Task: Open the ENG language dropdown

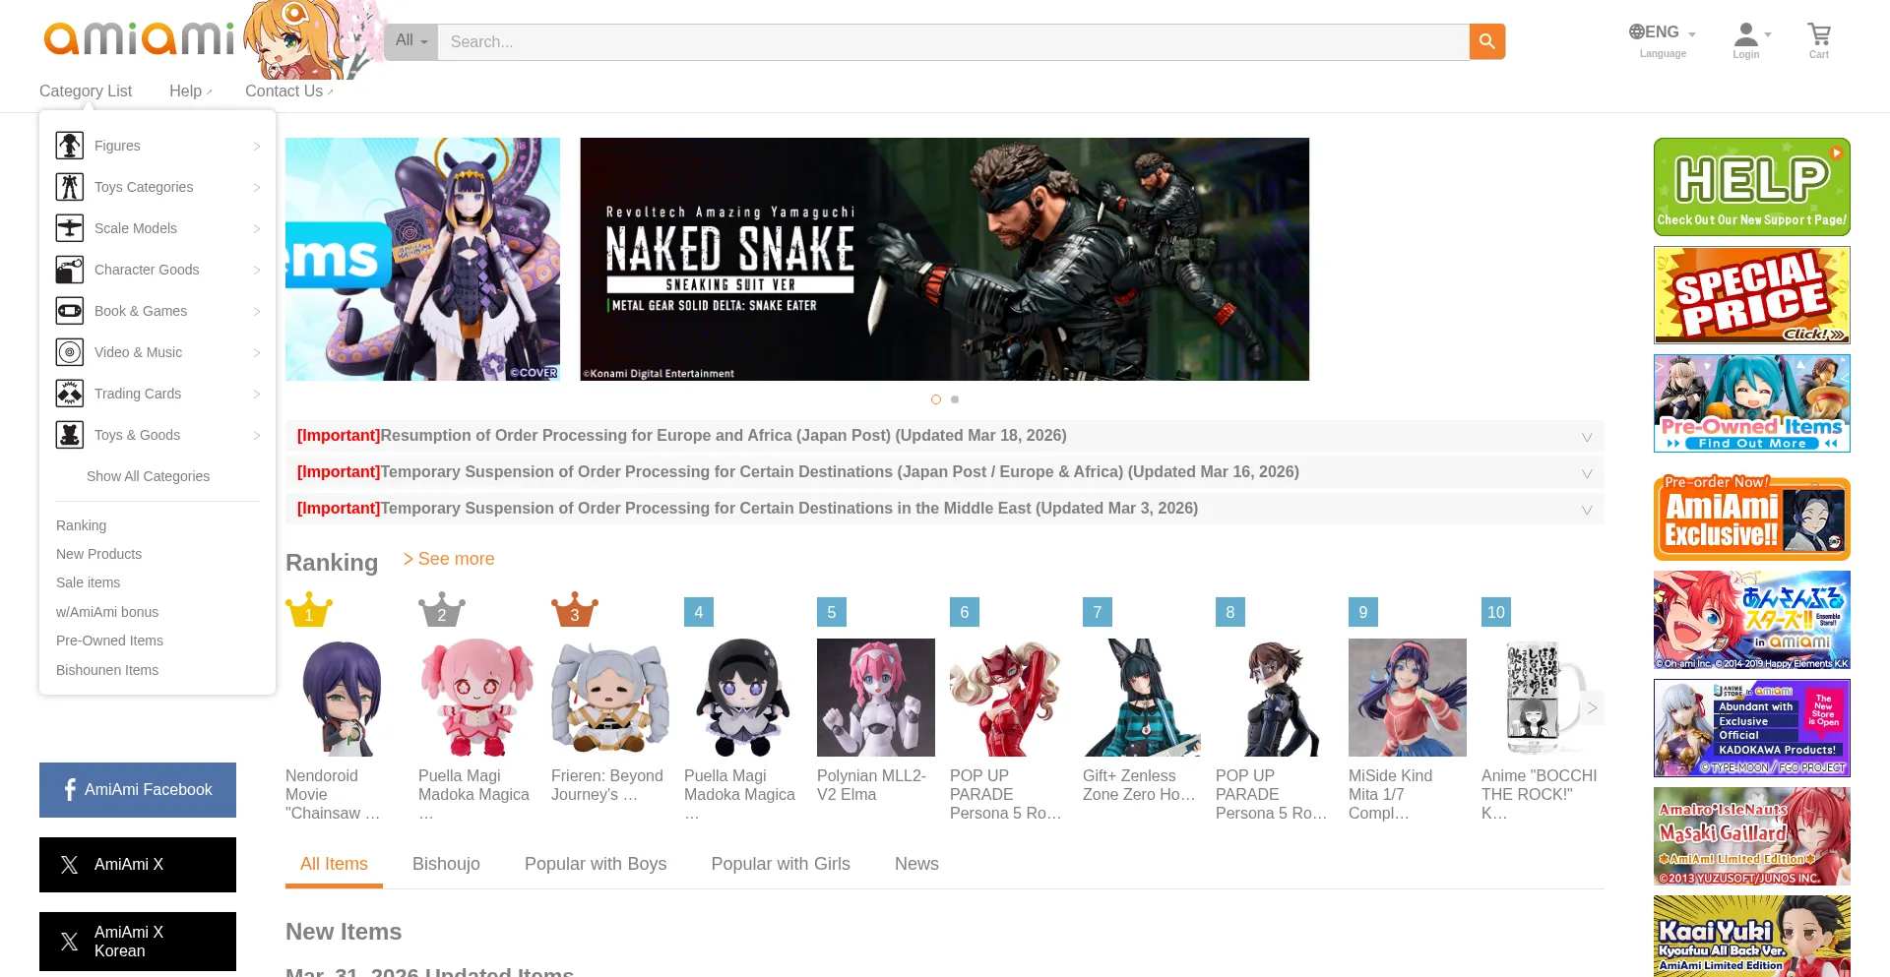Action: 1663,32
